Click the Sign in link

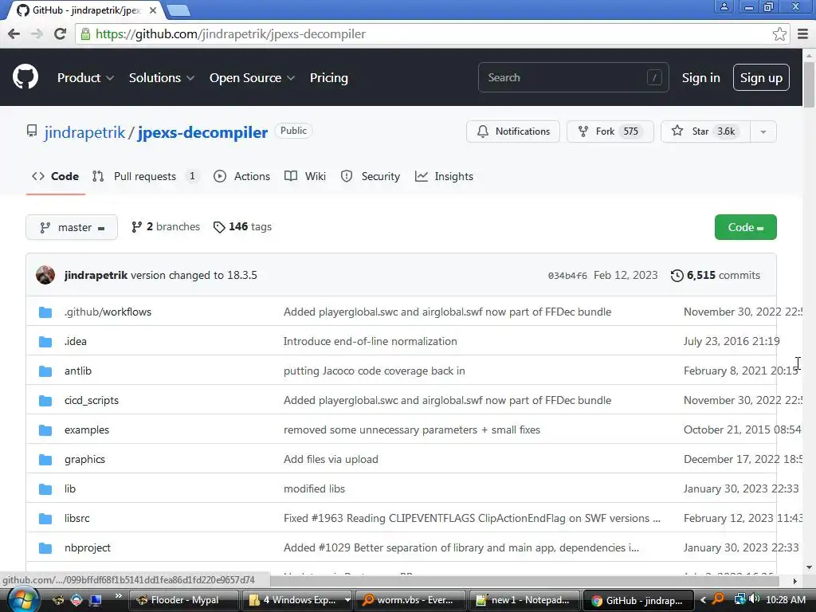point(701,77)
